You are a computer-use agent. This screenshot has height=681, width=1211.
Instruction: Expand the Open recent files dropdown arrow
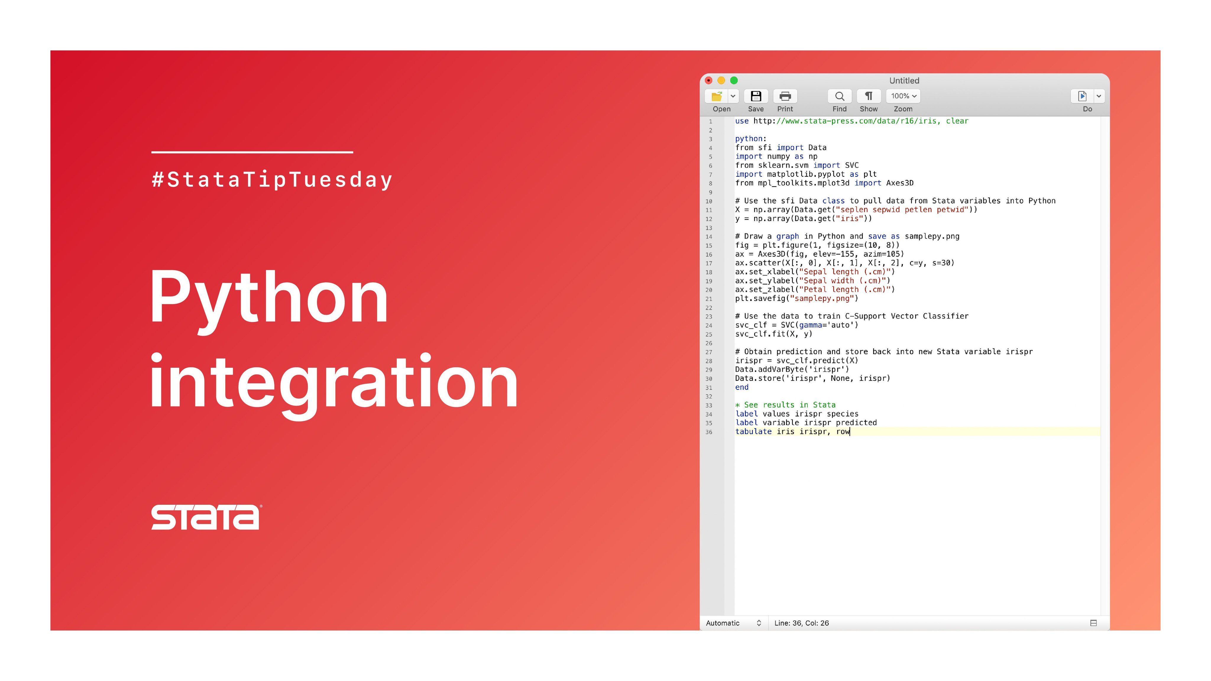pos(733,96)
